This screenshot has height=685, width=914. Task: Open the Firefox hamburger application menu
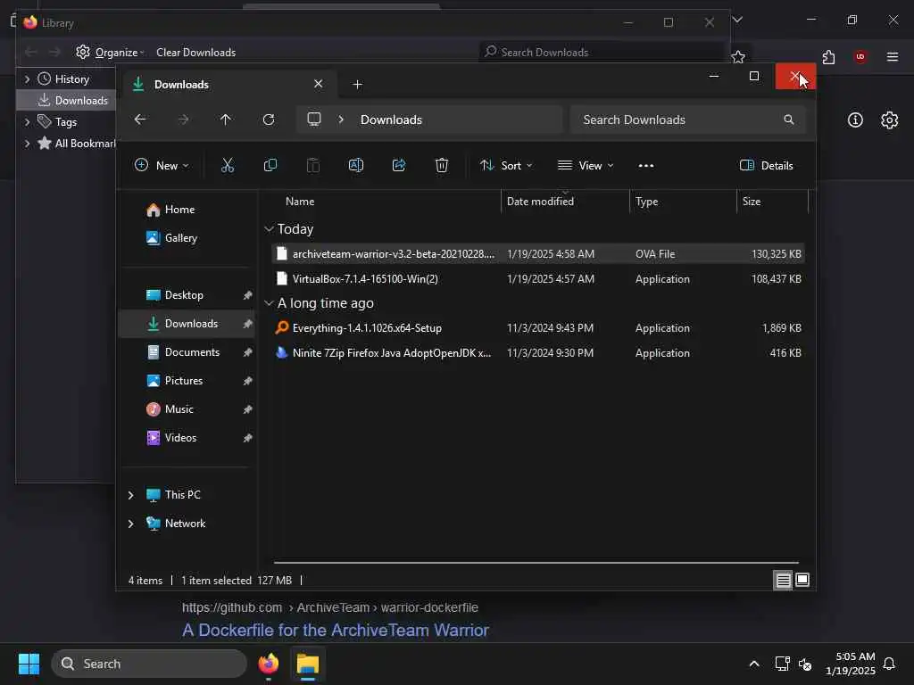tap(892, 56)
